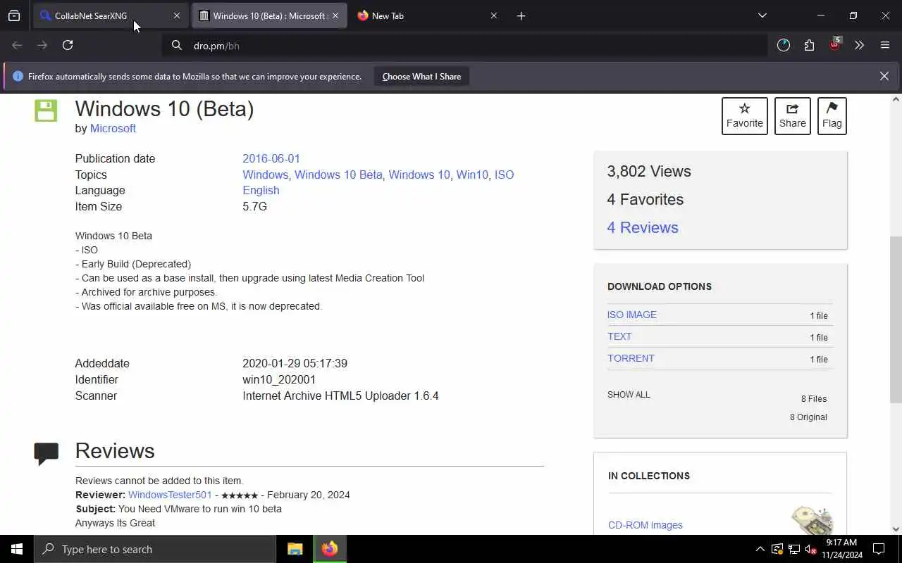Open the network tray icon

pos(794,549)
